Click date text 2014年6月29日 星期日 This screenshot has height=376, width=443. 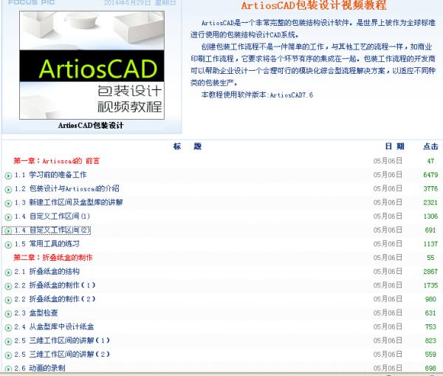[140, 3]
